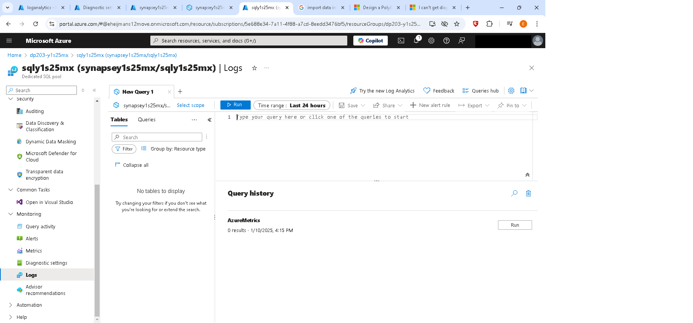
Task: Go to the dp203-y1s25mx breadcrumb
Action: [49, 55]
